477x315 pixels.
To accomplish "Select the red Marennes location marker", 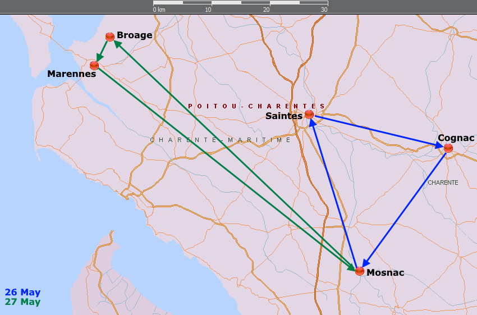I will [x=94, y=65].
